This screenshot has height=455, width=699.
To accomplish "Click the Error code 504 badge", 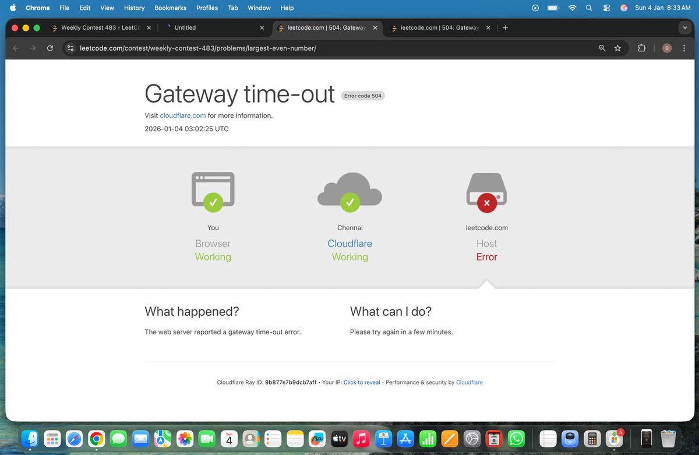I will click(362, 96).
